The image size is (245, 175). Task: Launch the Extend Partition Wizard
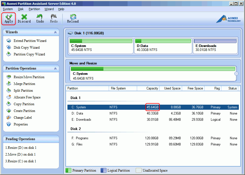(x=30, y=41)
